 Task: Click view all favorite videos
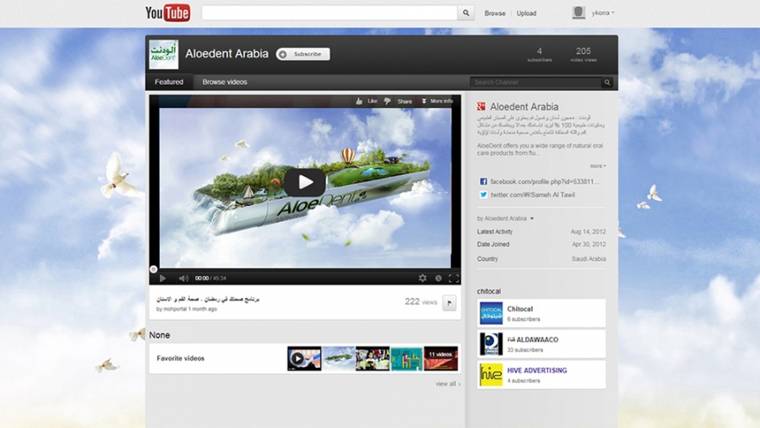point(448,384)
